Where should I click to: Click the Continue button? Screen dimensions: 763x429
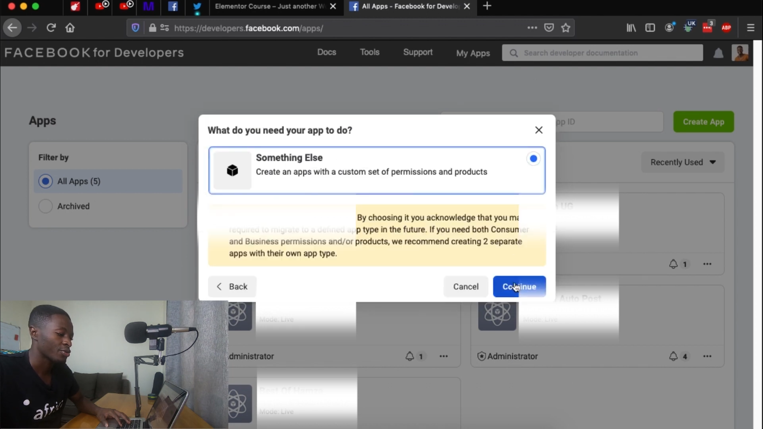click(x=519, y=287)
